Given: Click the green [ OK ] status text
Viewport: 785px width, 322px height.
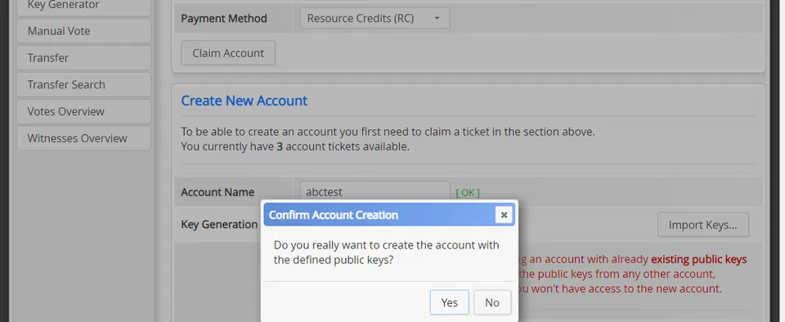Looking at the screenshot, I should tap(468, 193).
